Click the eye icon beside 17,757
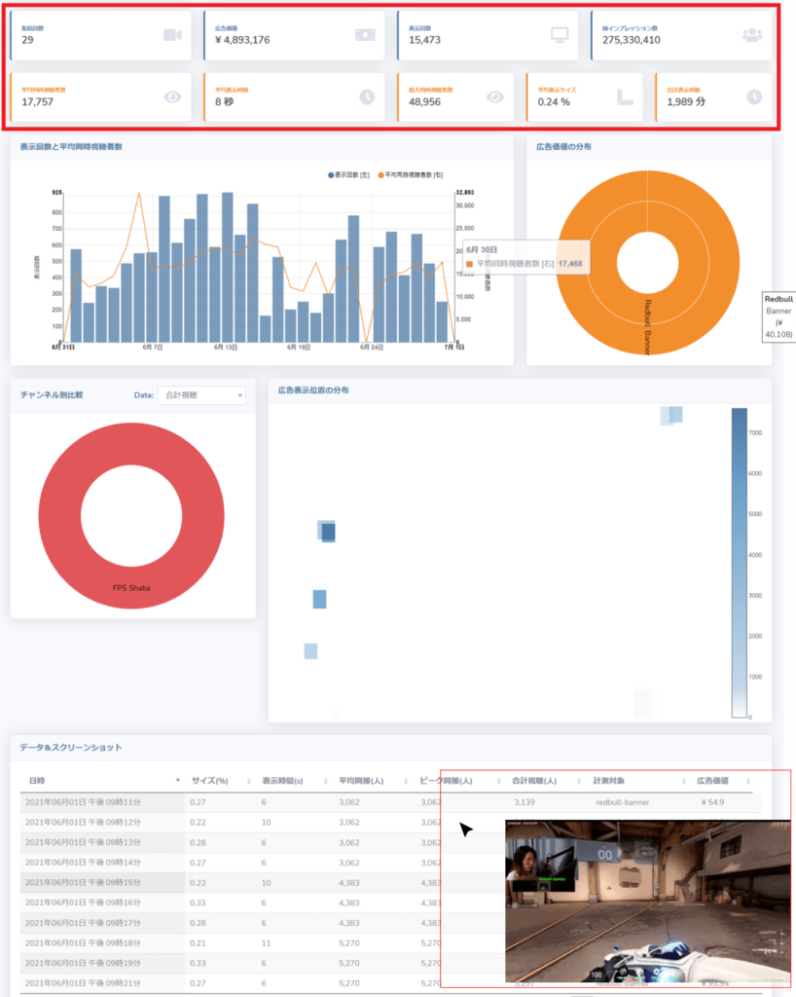The image size is (796, 997). 173,96
